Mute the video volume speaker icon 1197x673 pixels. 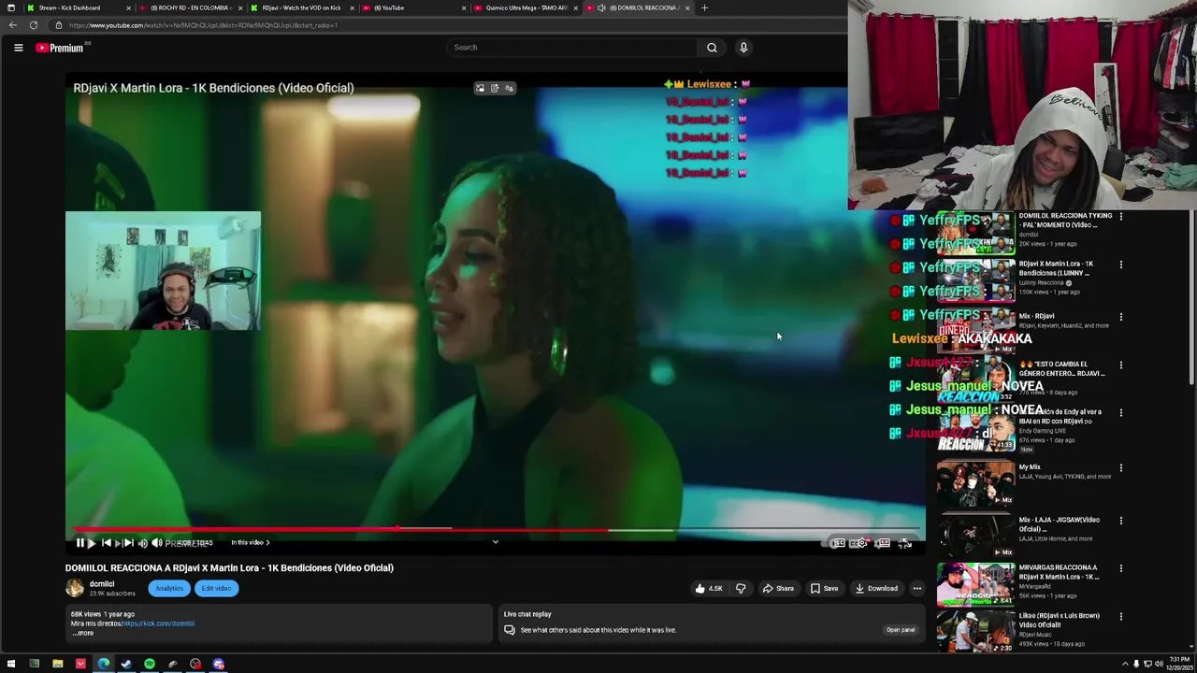coord(156,542)
